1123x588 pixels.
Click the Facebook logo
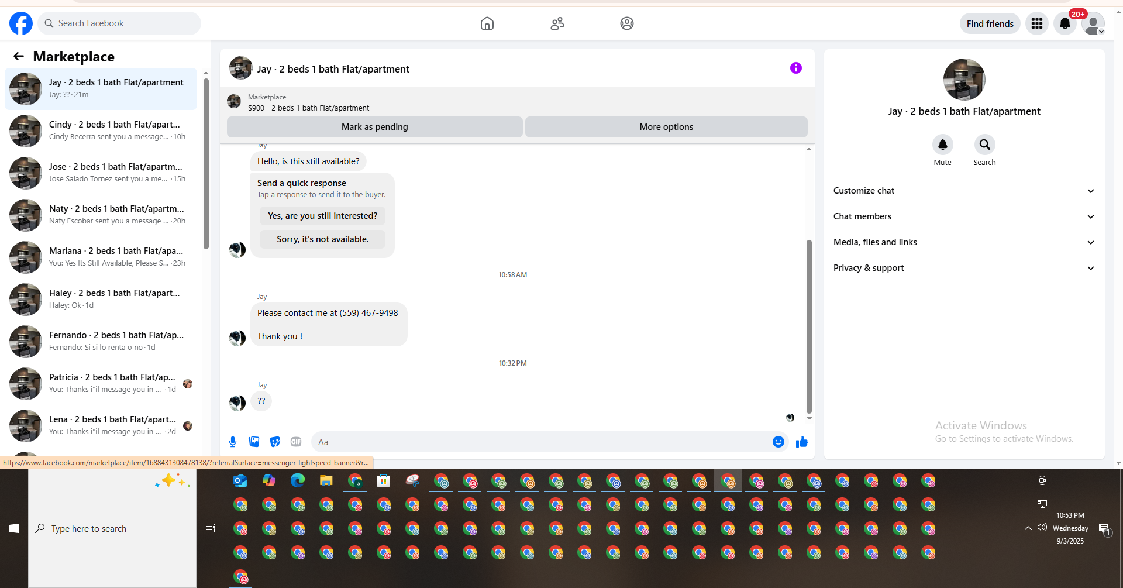(x=21, y=23)
